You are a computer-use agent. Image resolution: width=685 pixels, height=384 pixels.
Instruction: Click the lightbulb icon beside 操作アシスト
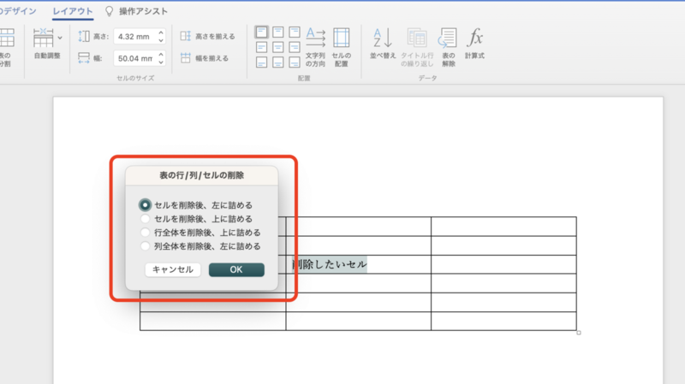click(x=110, y=11)
